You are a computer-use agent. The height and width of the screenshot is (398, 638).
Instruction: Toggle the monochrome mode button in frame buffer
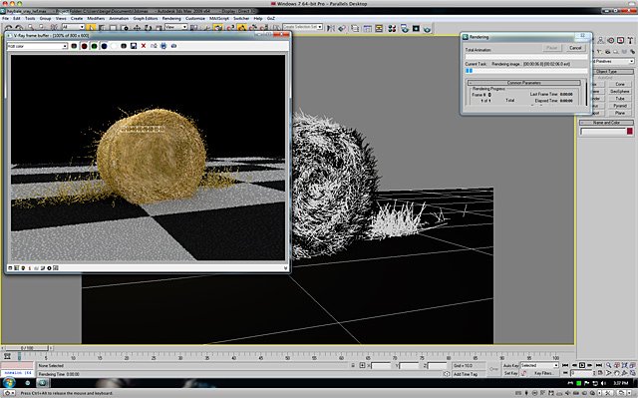[124, 46]
